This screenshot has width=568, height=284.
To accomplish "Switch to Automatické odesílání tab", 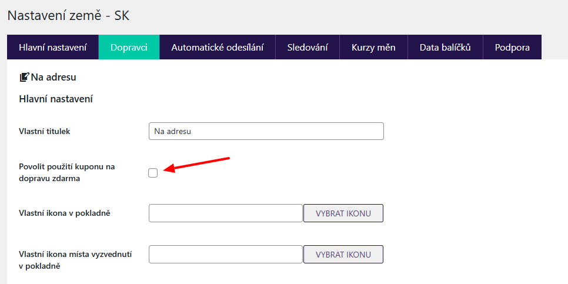I will click(218, 47).
